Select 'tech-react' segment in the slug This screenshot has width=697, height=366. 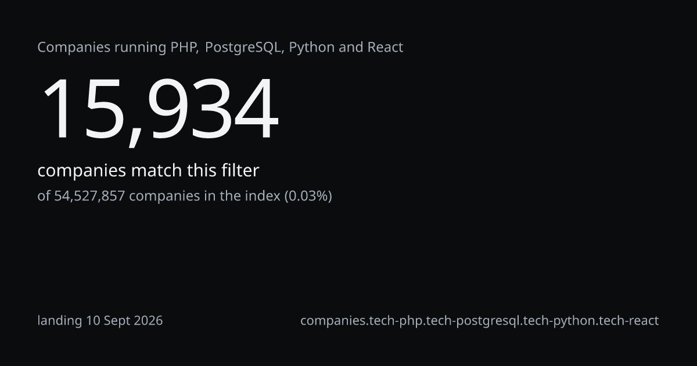click(x=627, y=321)
